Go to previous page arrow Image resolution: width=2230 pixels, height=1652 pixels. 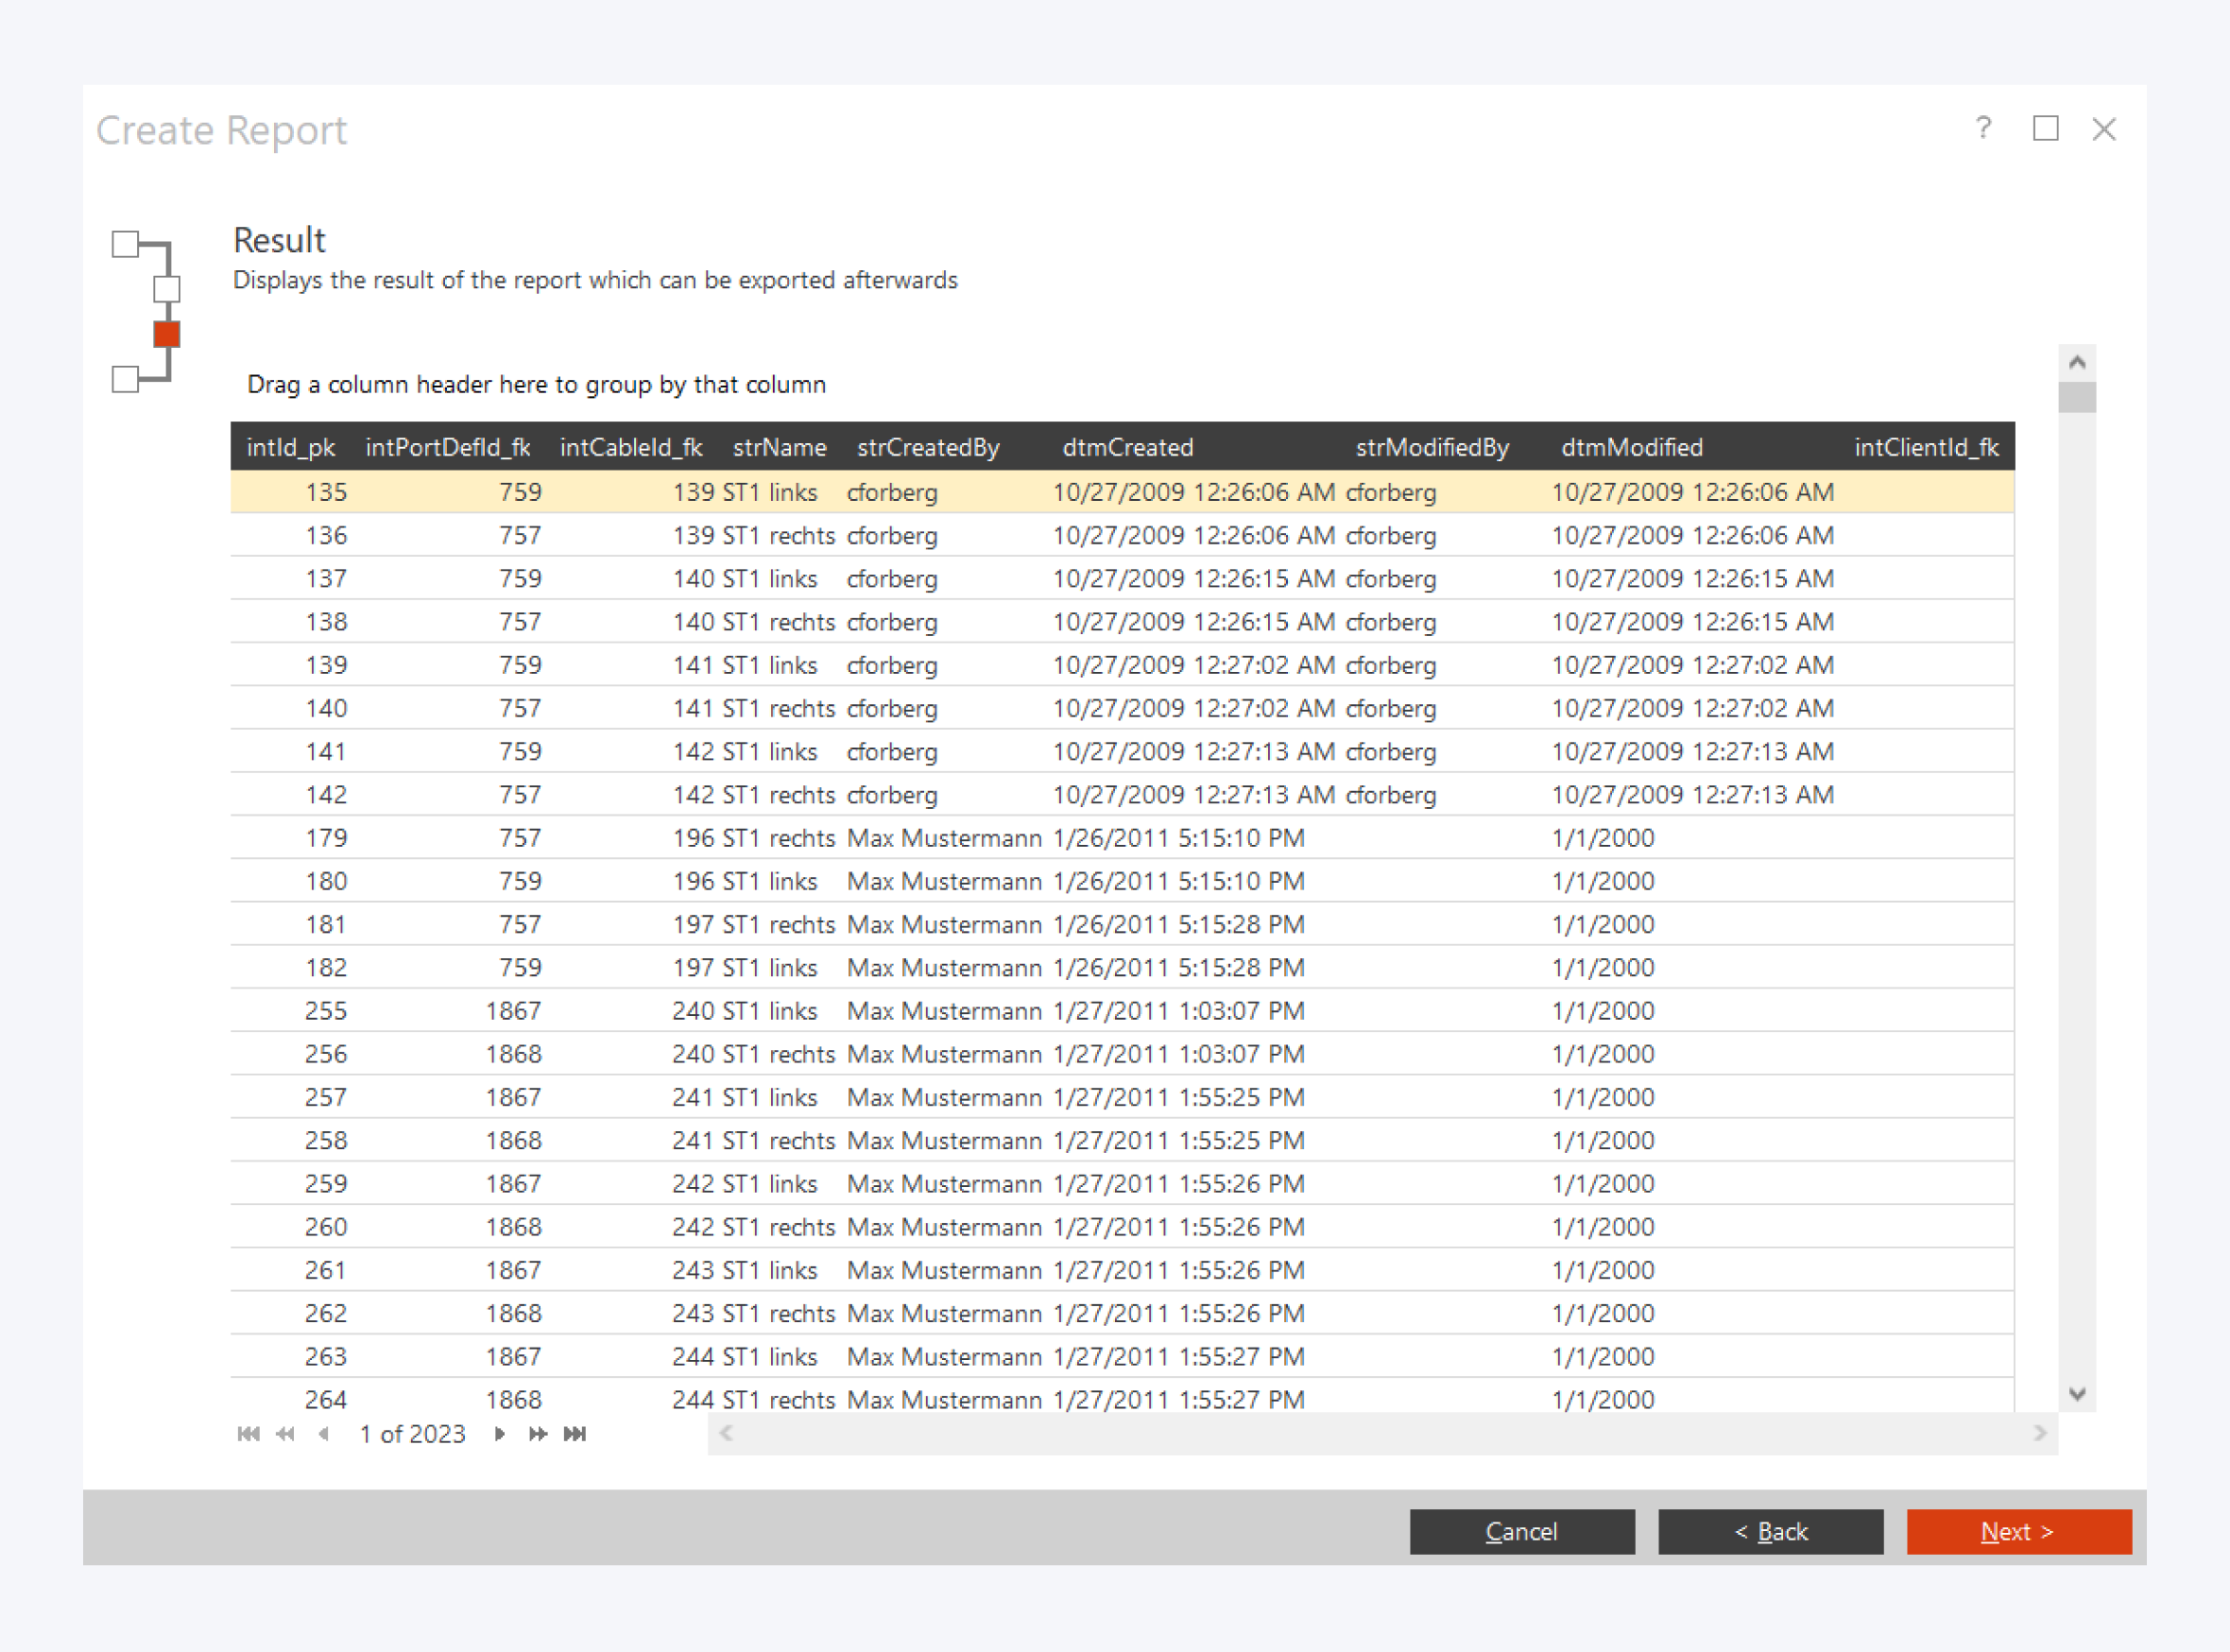[323, 1434]
